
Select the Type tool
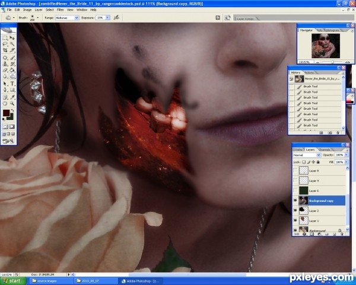[12, 84]
